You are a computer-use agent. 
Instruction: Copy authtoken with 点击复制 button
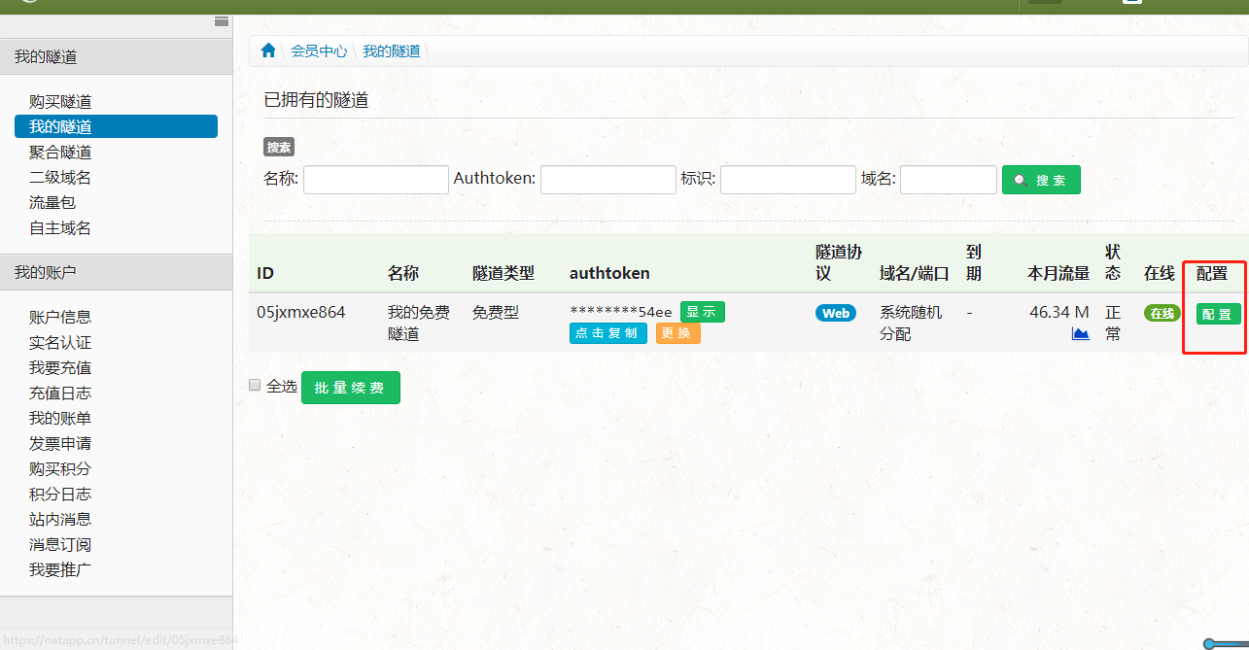click(x=607, y=333)
